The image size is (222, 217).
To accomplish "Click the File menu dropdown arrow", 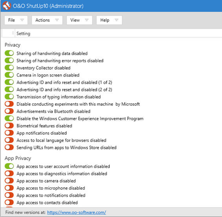I will coord(22,20).
